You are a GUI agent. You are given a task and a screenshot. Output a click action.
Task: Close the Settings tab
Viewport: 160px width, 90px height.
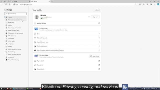coord(49,1)
